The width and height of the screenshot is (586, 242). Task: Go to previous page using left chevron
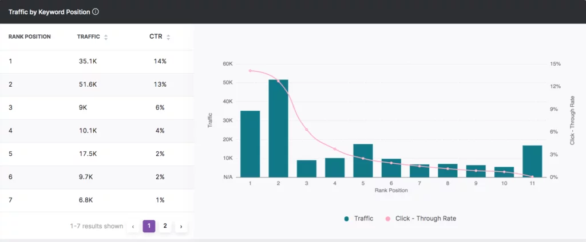pyautogui.click(x=133, y=227)
